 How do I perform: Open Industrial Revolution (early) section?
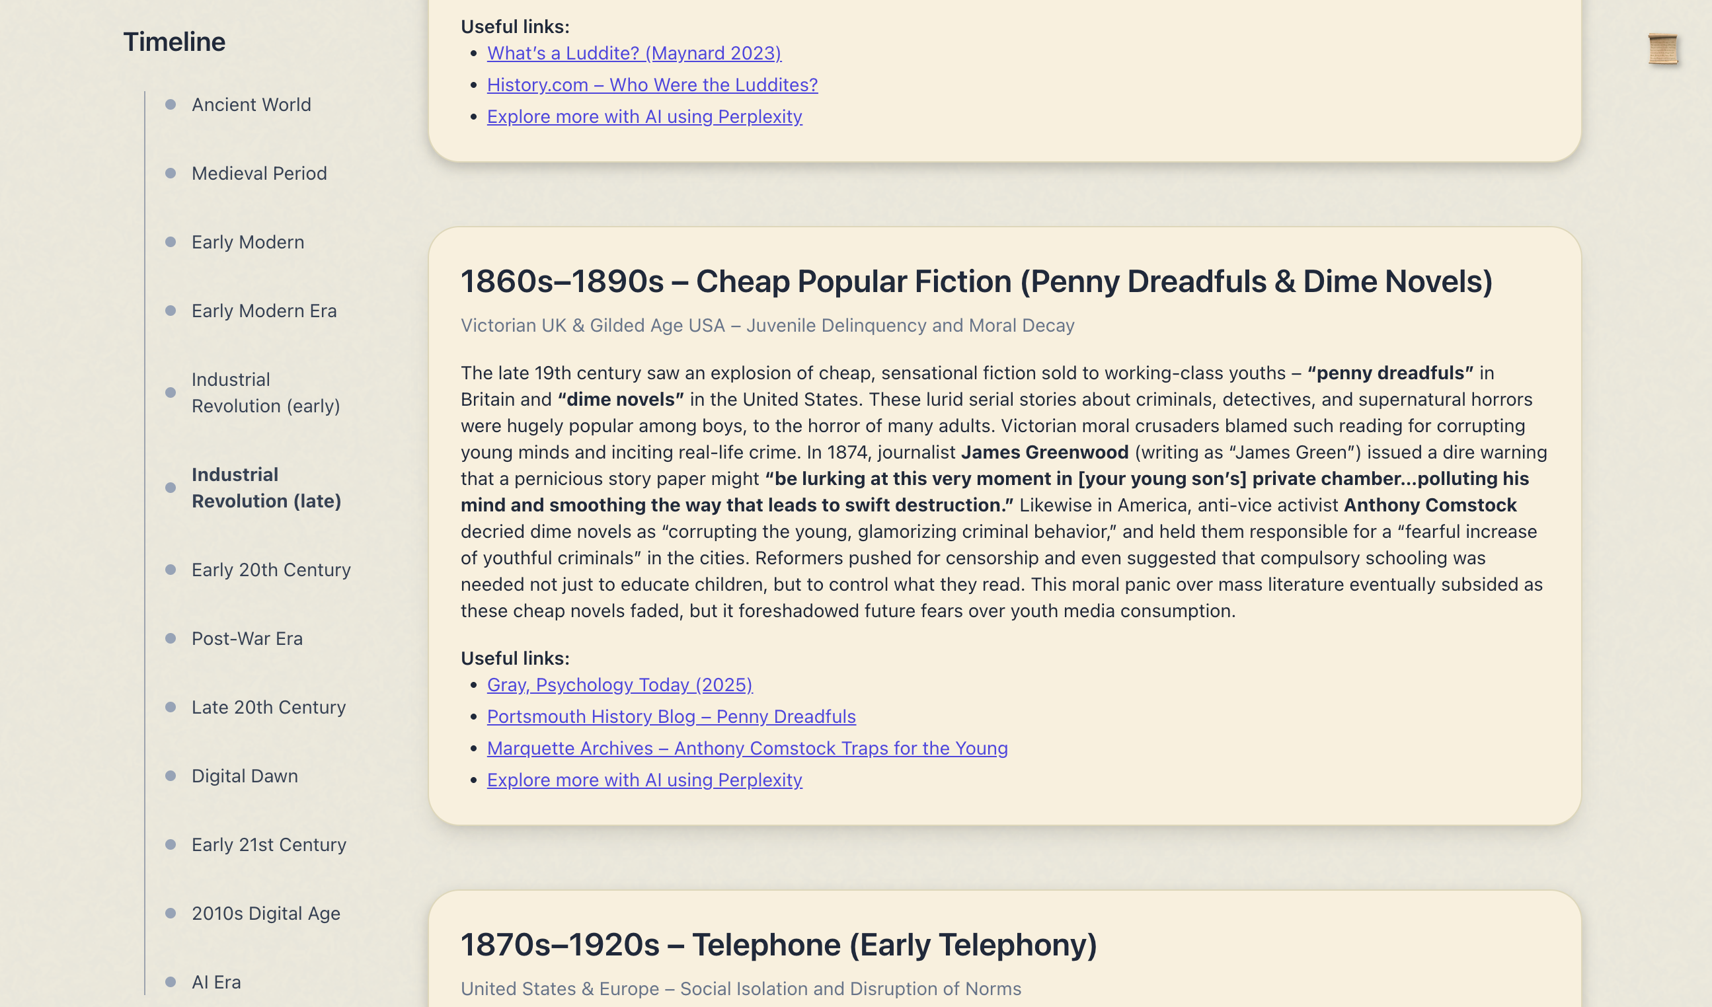pos(266,392)
